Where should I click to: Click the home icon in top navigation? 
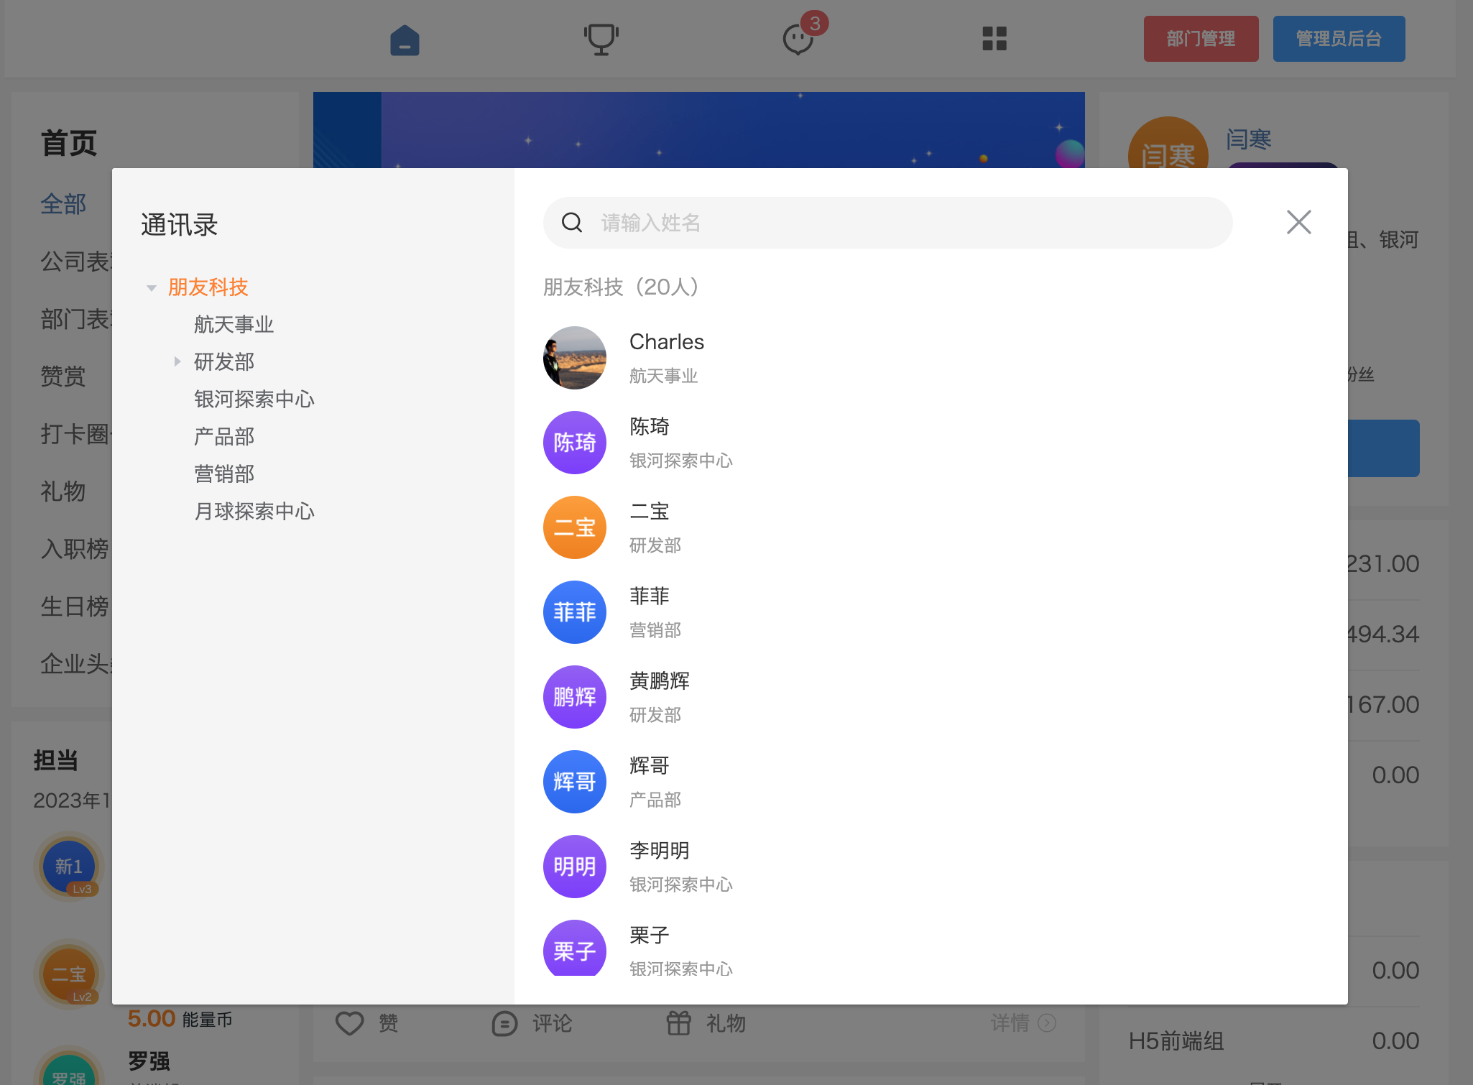(405, 40)
